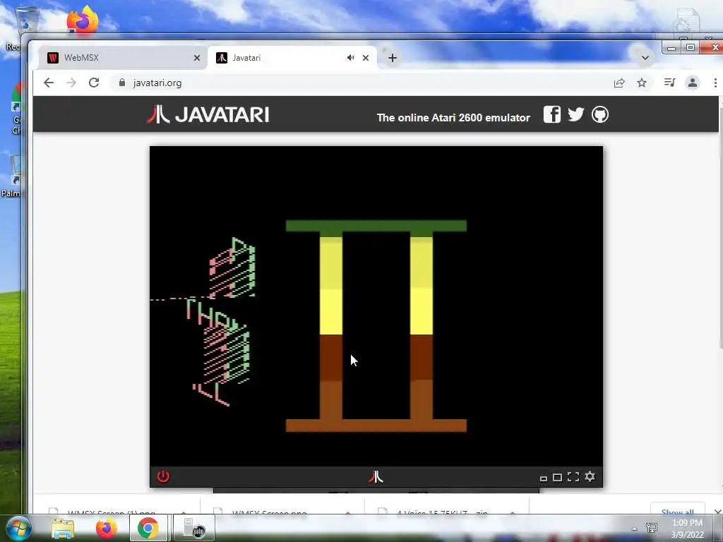Show hidden system tray icons
Viewport: 723px width, 542px height.
635,529
